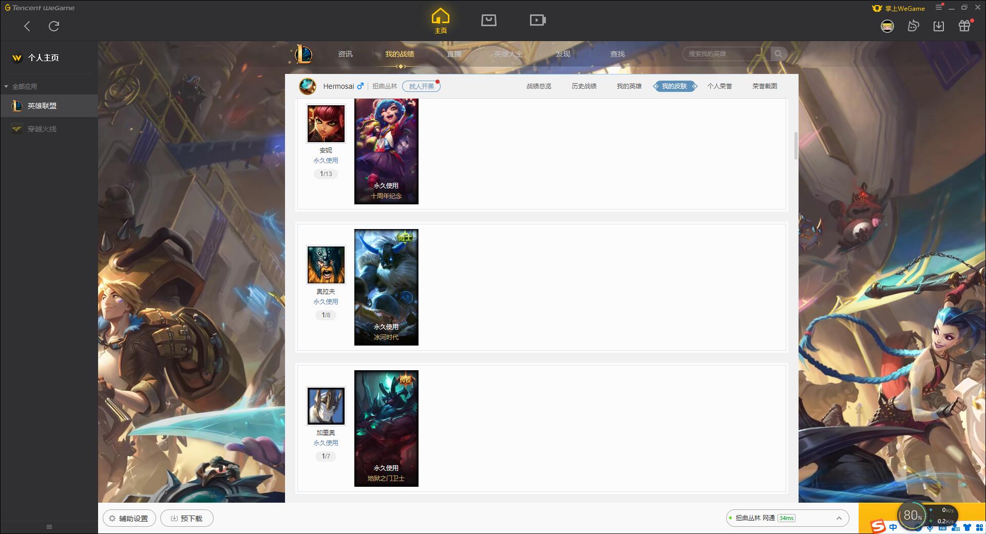Viewport: 986px width, 534px height.
Task: Click the 加里奥 champion portrait
Action: point(326,406)
